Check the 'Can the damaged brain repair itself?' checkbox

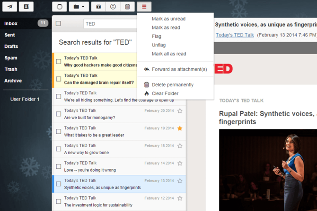[x=59, y=79]
